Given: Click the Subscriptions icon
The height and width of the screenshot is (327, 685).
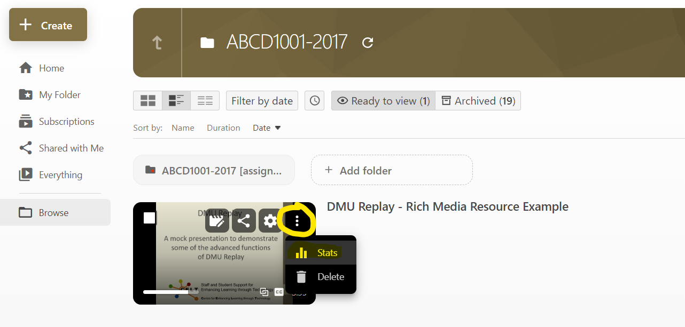Looking at the screenshot, I should tap(26, 122).
